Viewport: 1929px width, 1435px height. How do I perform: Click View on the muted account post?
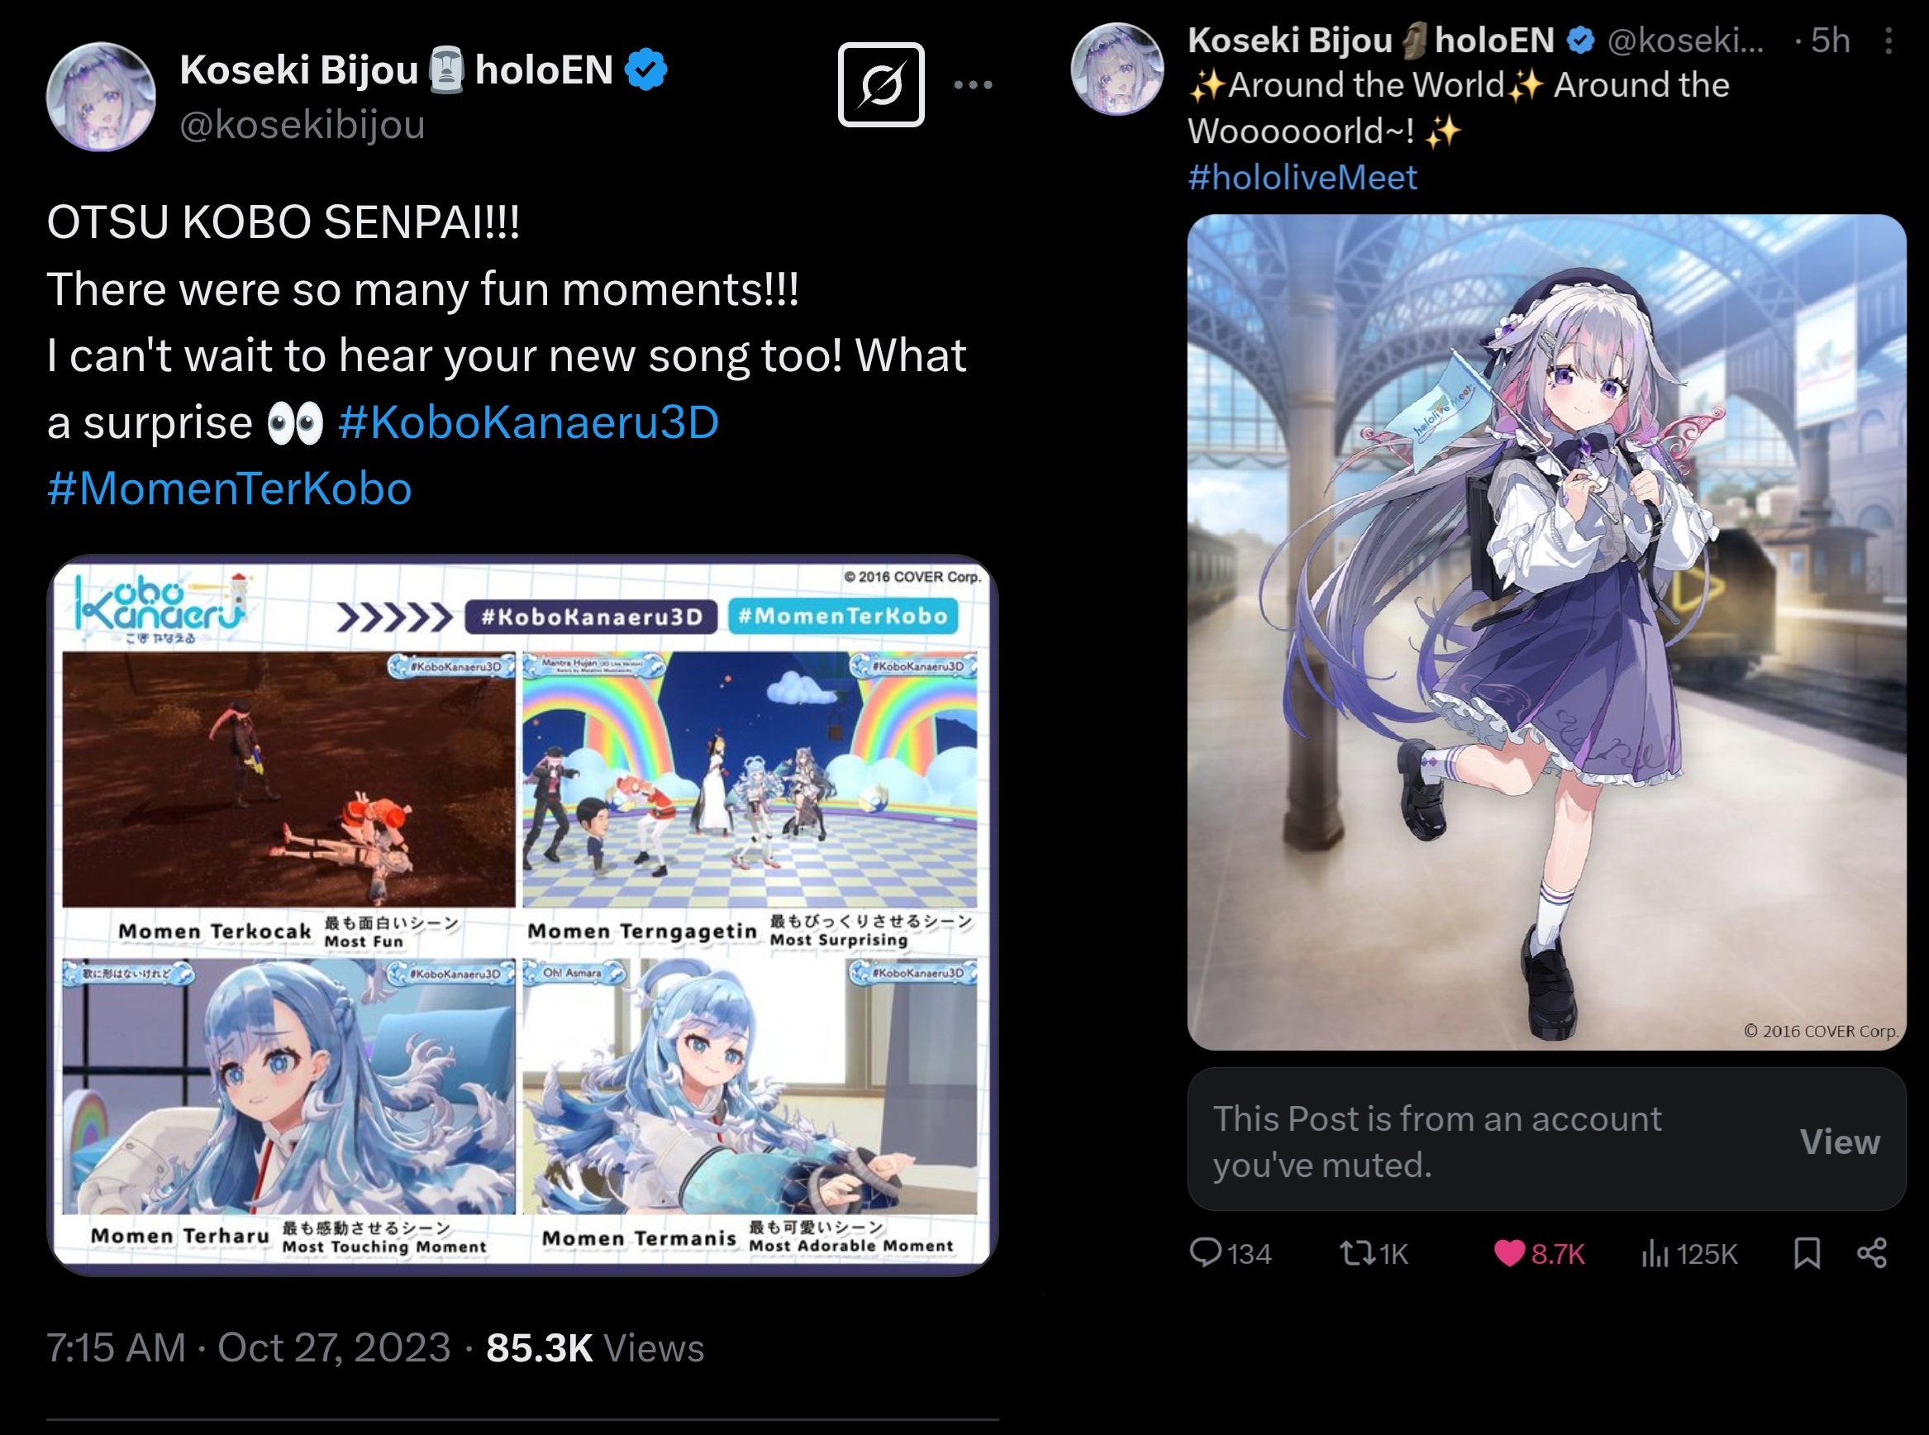(x=1840, y=1142)
